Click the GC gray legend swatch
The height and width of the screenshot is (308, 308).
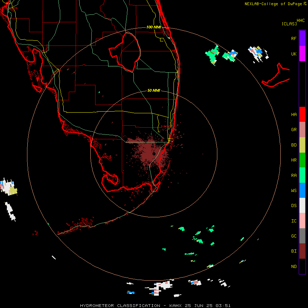click(302, 236)
